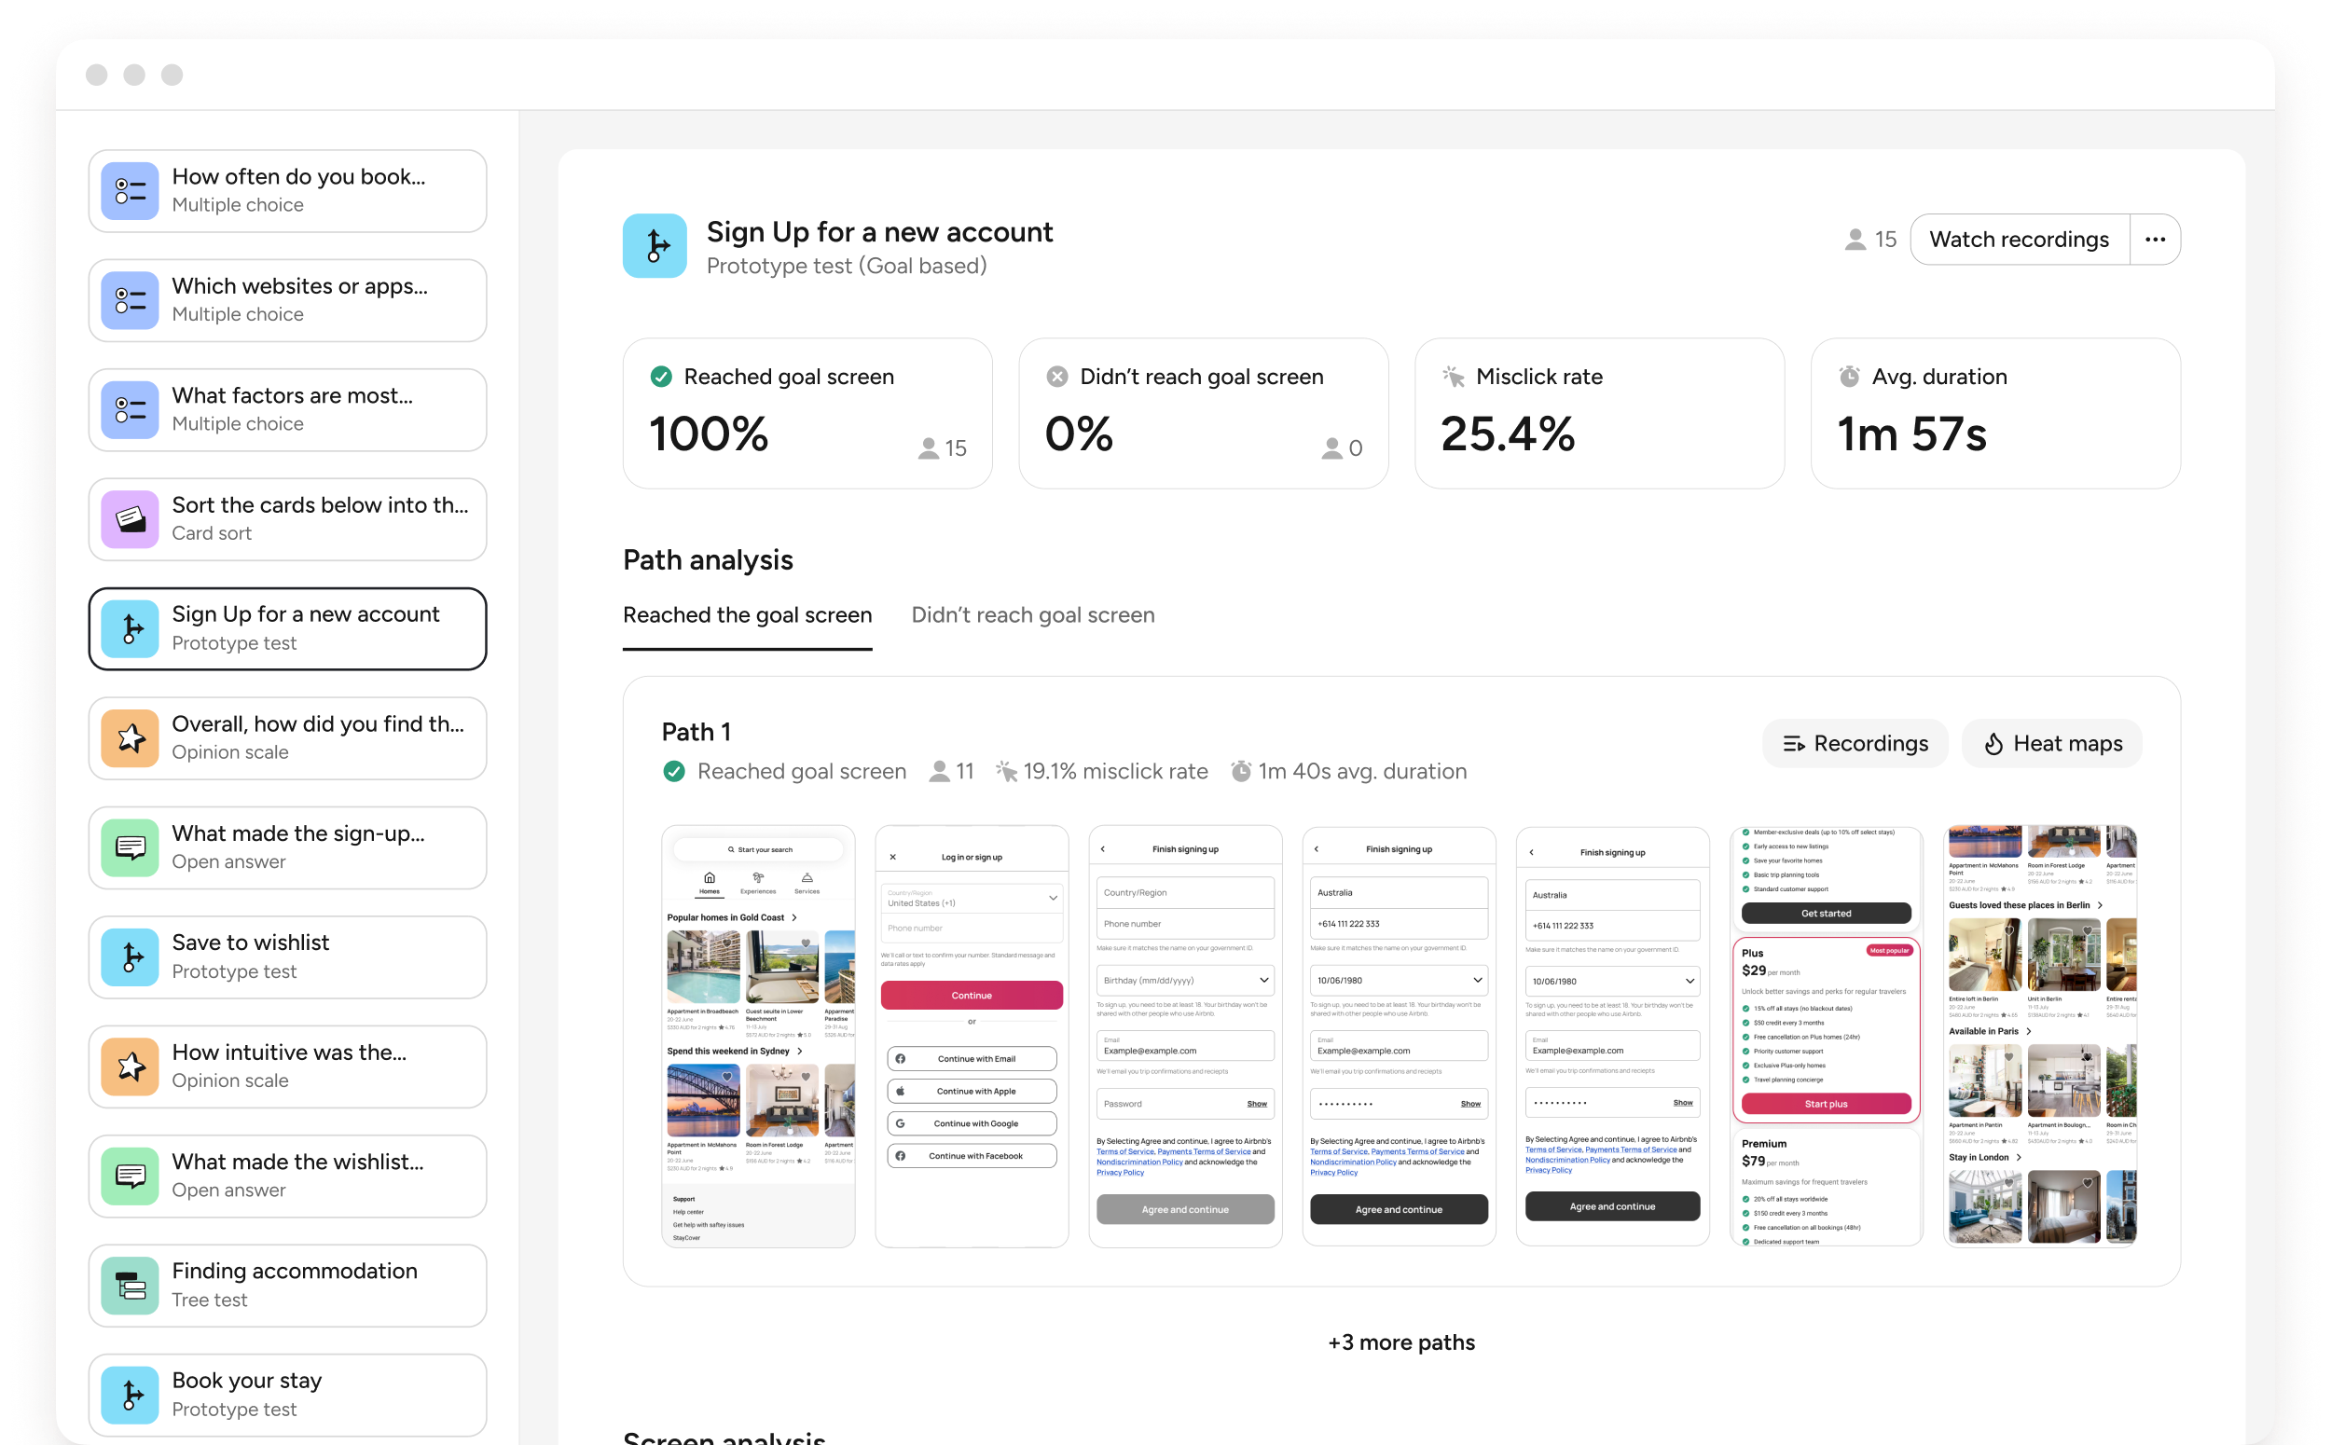Open the 'Log in or sign up' screen thumbnail
2331x1445 pixels.
972,1036
